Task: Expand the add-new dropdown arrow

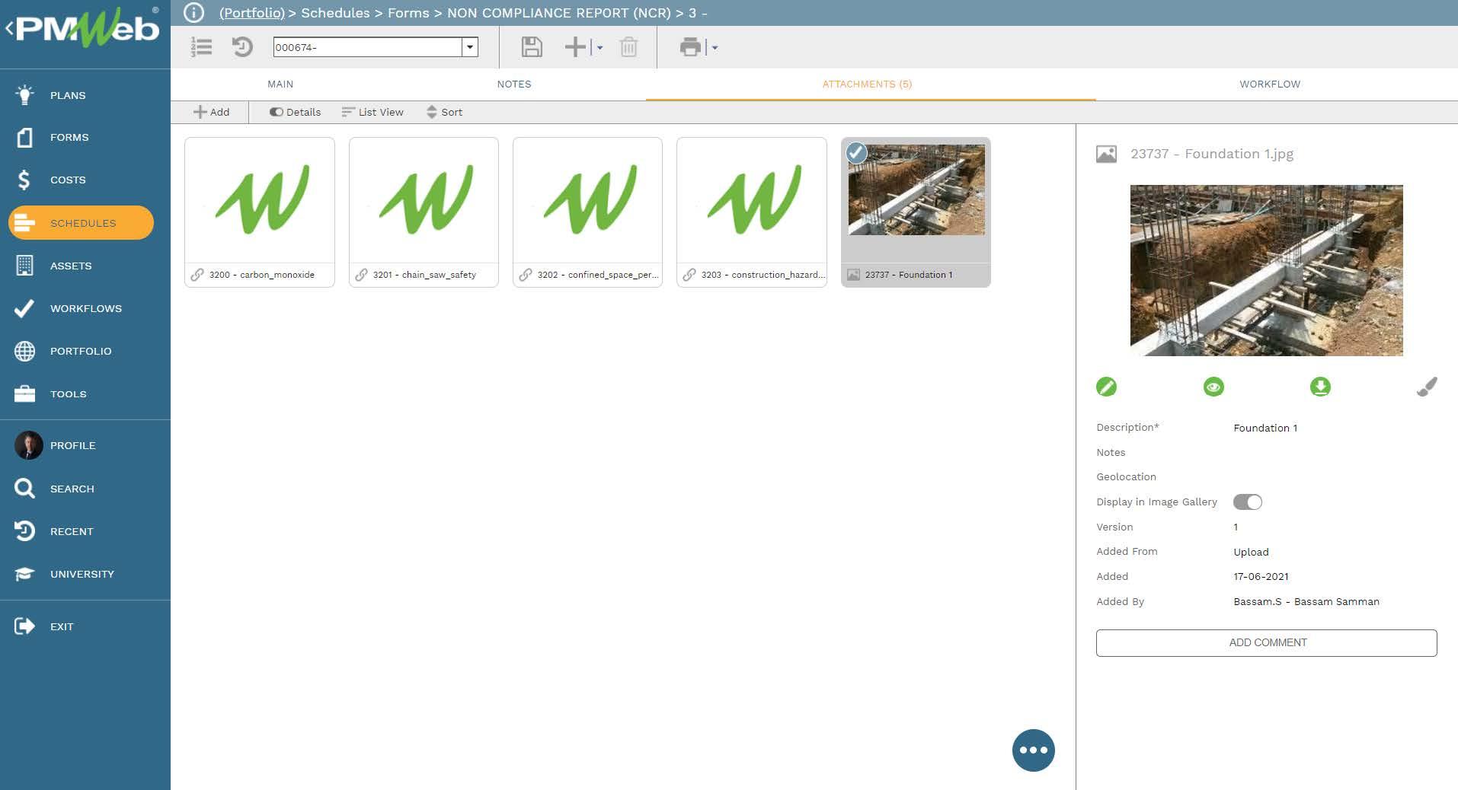Action: click(600, 48)
